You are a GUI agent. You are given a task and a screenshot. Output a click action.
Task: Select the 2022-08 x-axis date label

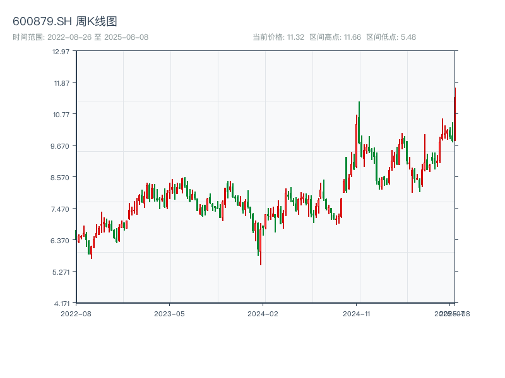tap(76, 313)
